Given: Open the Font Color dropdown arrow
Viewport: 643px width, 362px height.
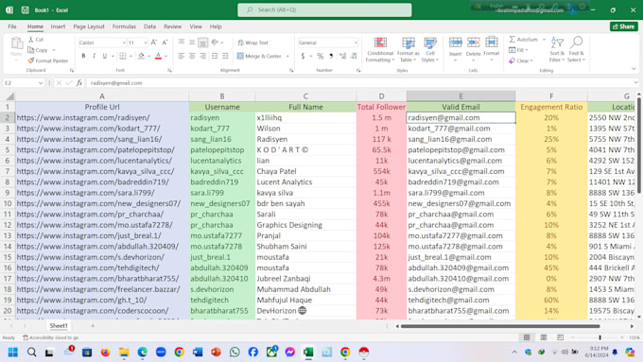Looking at the screenshot, I should point(166,56).
